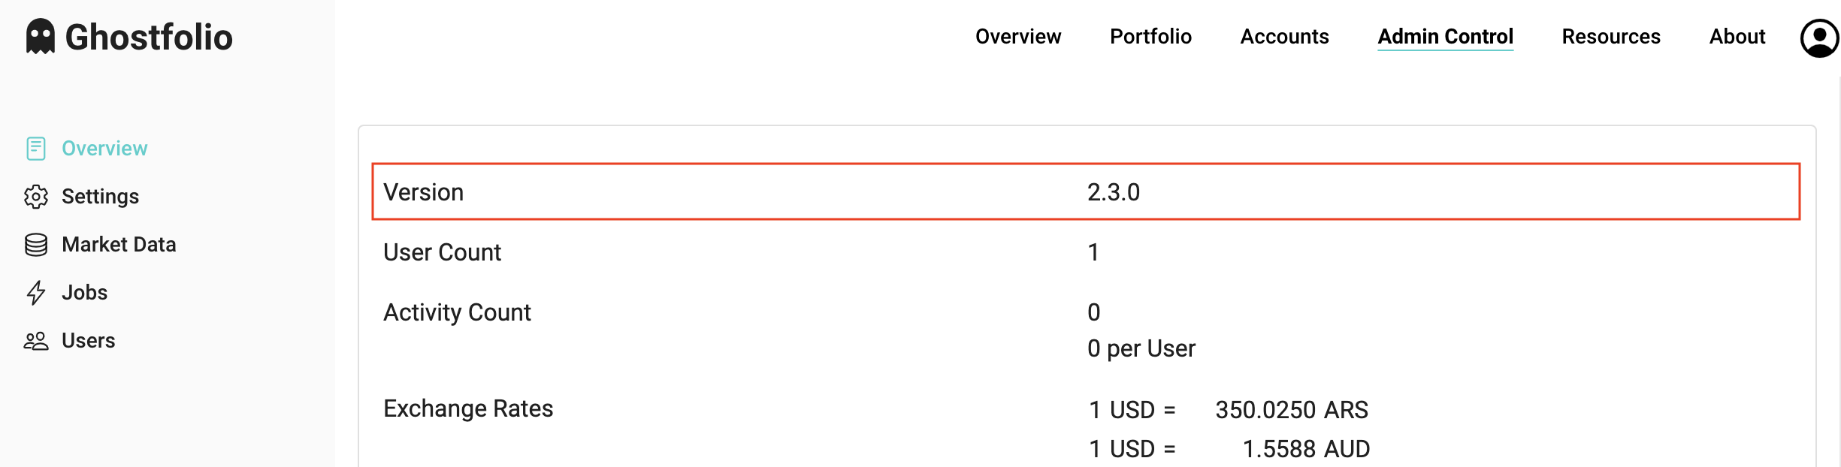Select the Jobs lightning bolt icon
Viewport: 1841px width, 467px height.
35,292
